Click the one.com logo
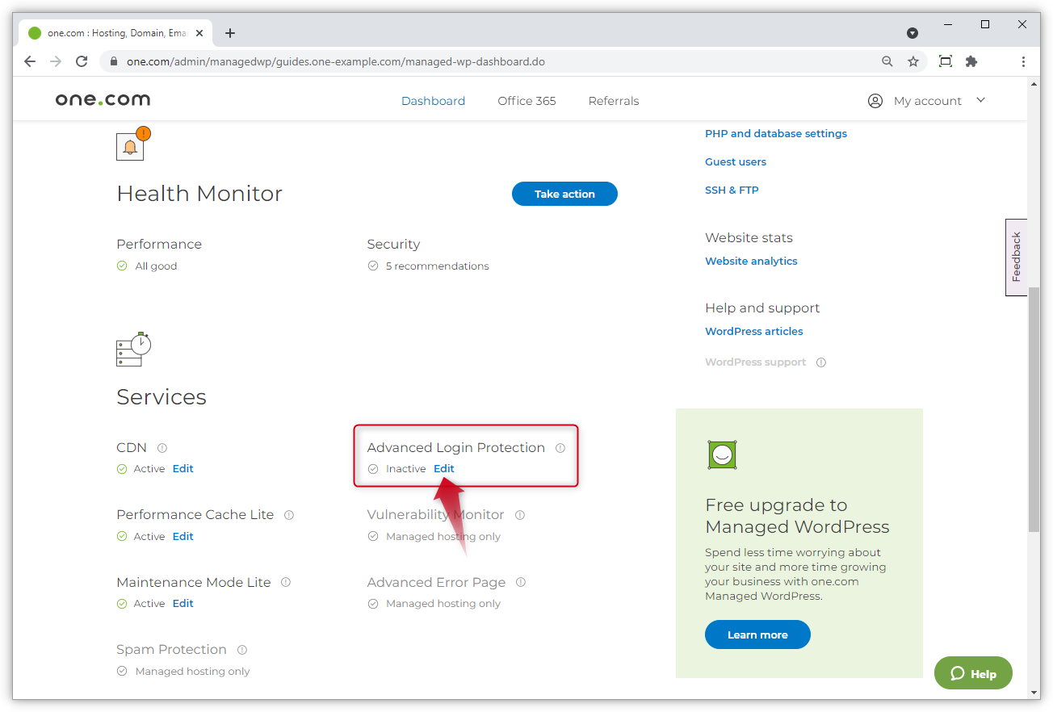Image resolution: width=1053 pixels, height=712 pixels. [103, 99]
